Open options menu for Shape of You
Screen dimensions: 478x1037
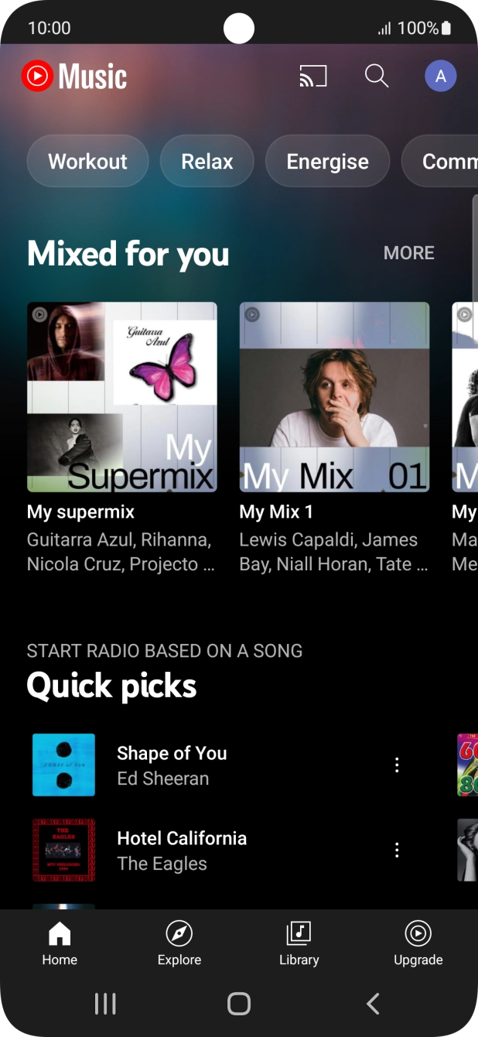[397, 765]
